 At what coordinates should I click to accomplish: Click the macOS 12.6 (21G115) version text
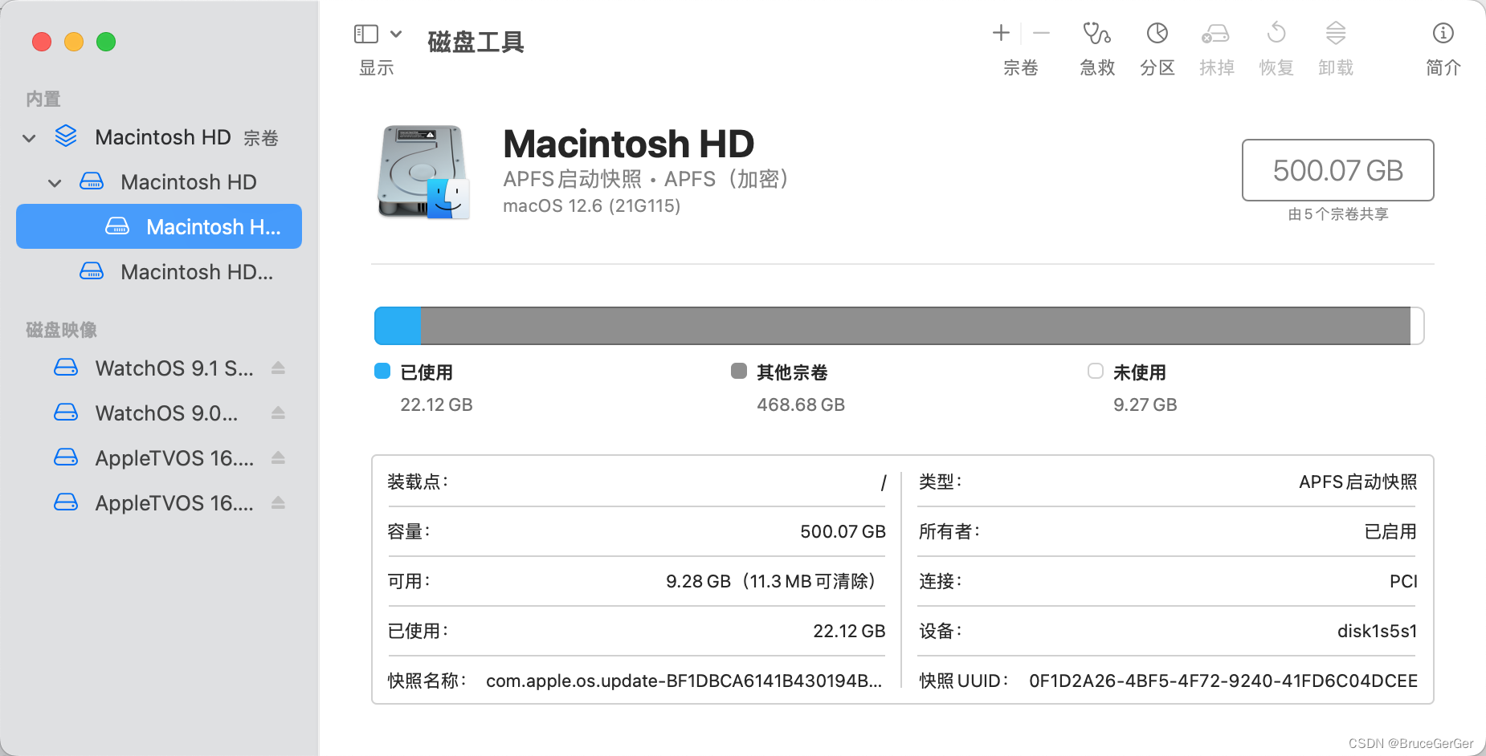point(592,206)
